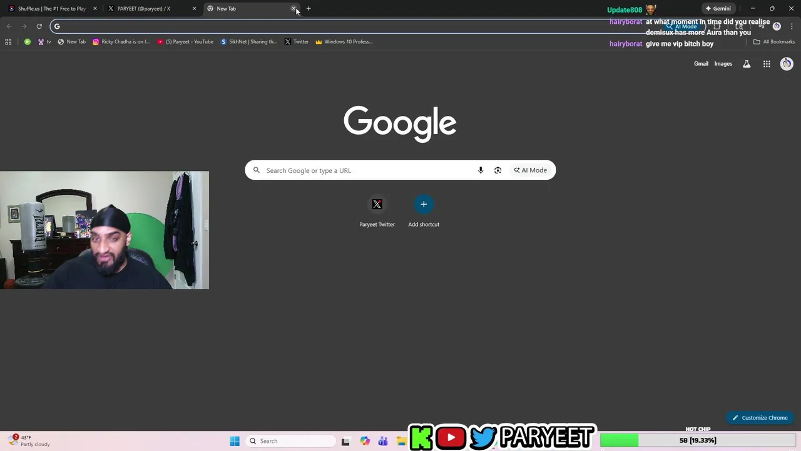Open Search Labs flask icon
801x451 pixels.
(x=747, y=64)
